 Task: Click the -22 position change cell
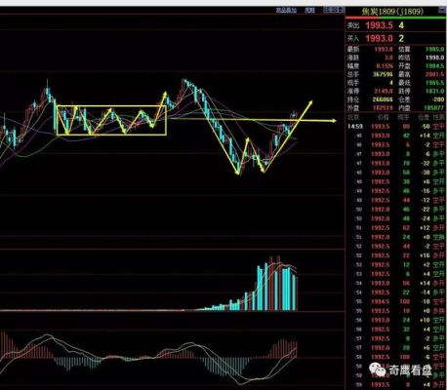pyautogui.click(x=426, y=210)
